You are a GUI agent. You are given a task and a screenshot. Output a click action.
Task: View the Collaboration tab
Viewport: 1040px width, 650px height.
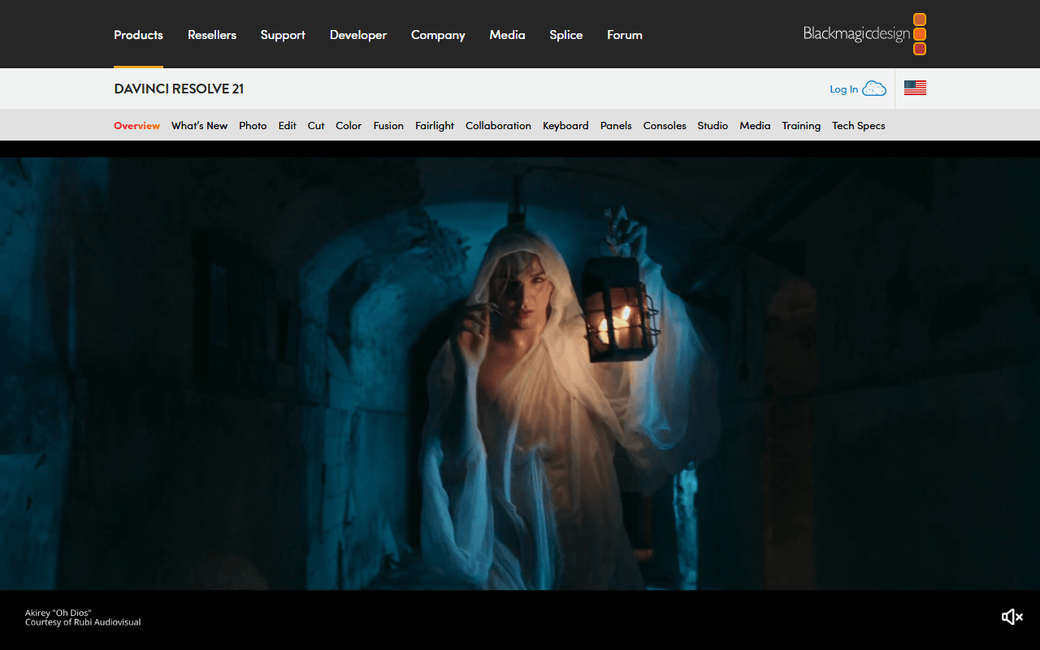tap(498, 125)
